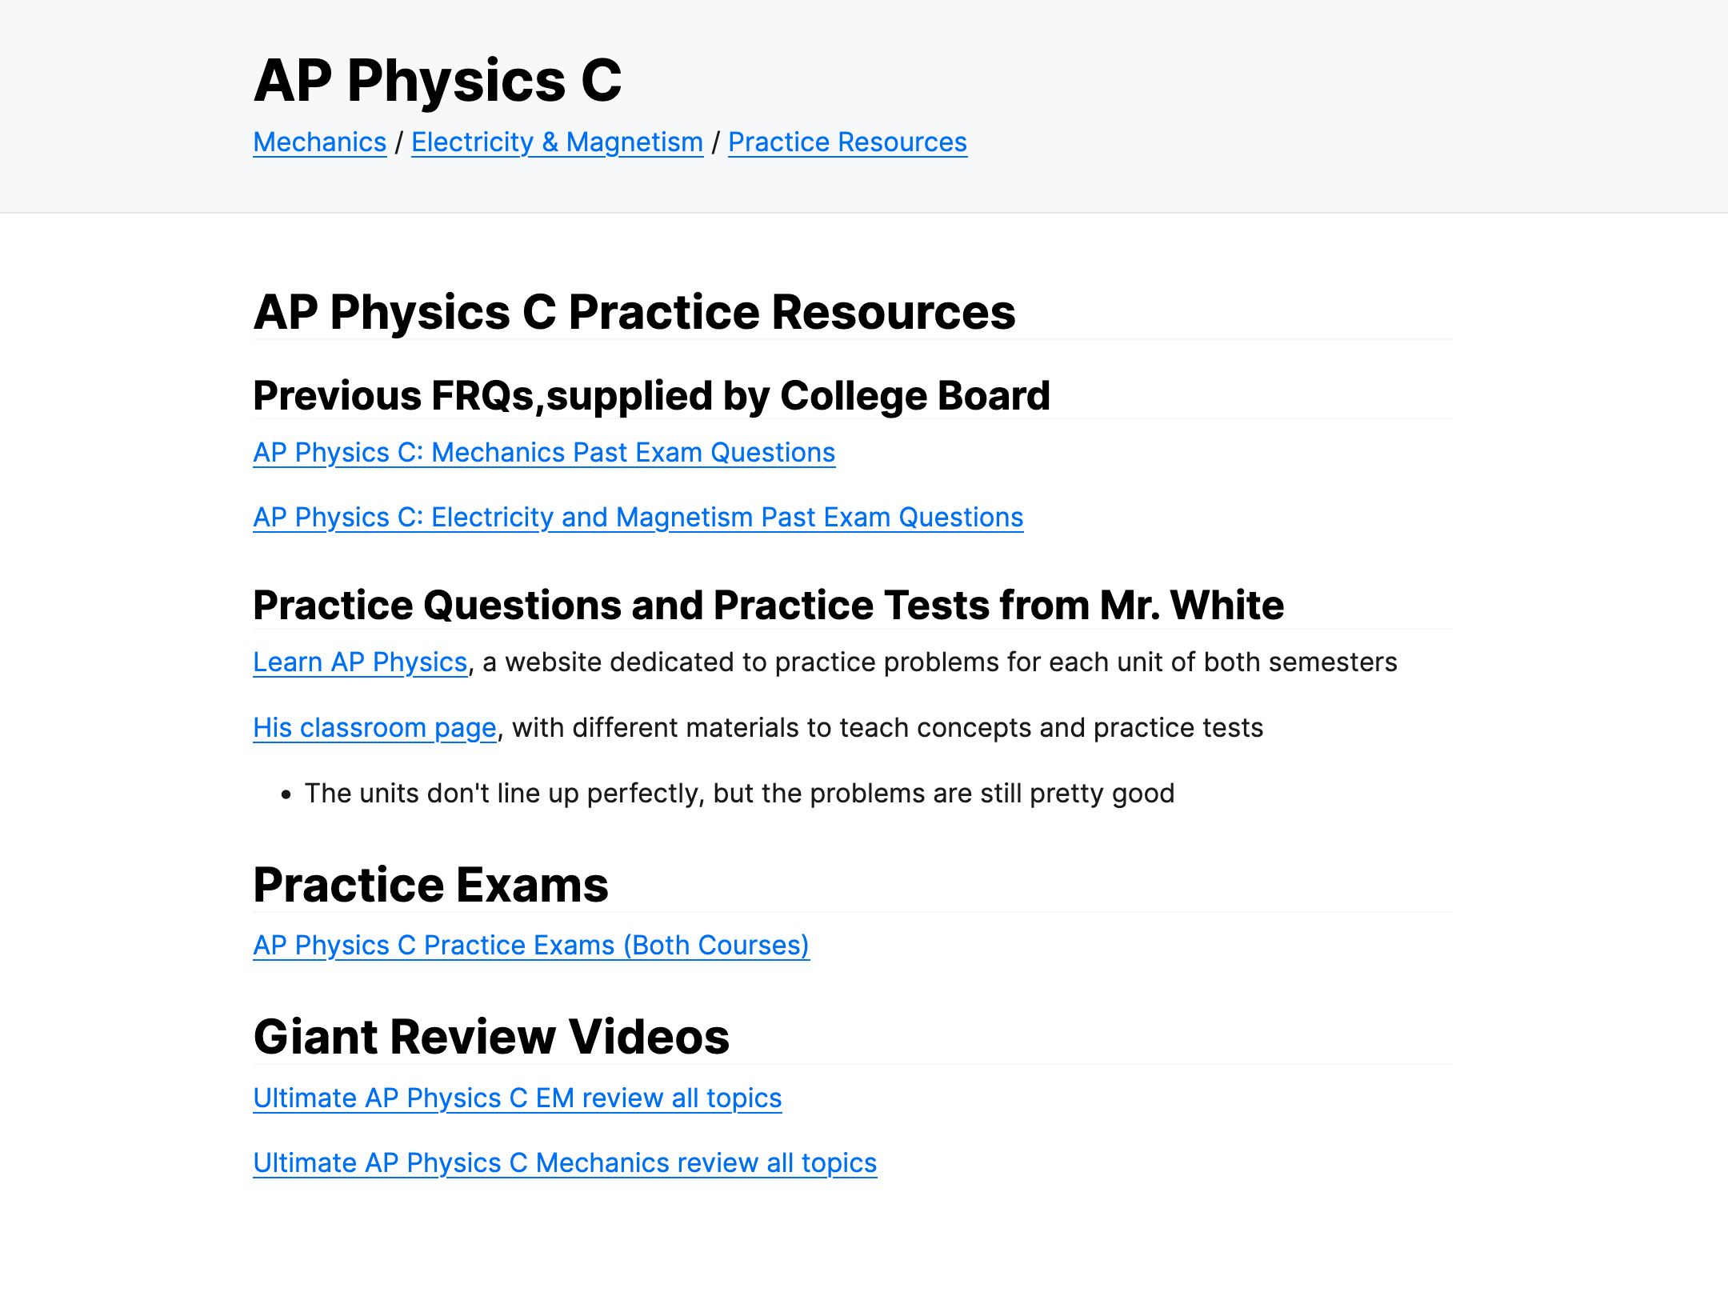
Task: Go to Electricity & Magnetism section
Action: [557, 142]
